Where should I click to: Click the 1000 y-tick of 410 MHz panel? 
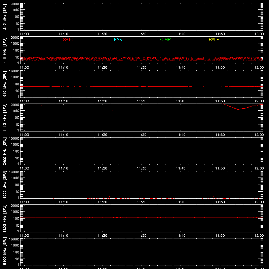(15, 44)
